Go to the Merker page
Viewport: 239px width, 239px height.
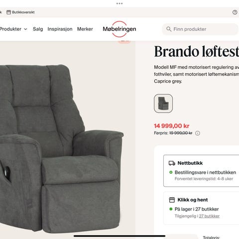click(85, 29)
